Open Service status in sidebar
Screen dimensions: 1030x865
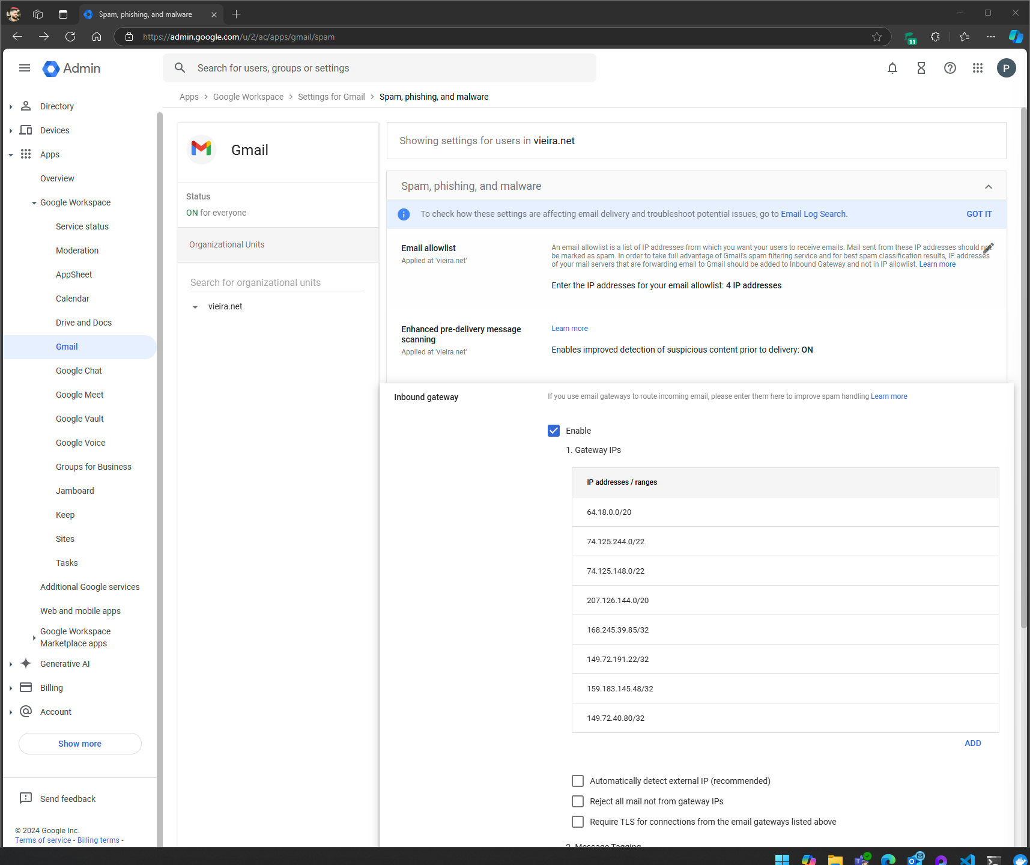[x=82, y=226]
